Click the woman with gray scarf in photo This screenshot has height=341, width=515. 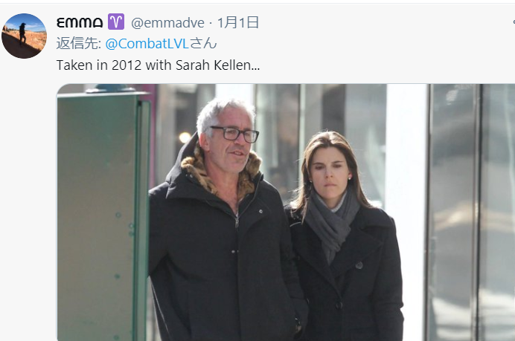click(x=345, y=236)
